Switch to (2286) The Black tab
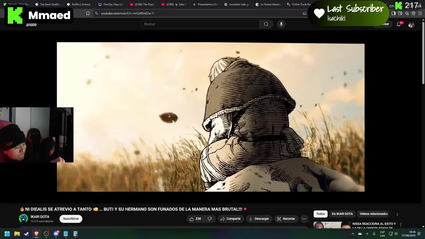Viewport: 425px width, 239px height. pyautogui.click(x=142, y=4)
